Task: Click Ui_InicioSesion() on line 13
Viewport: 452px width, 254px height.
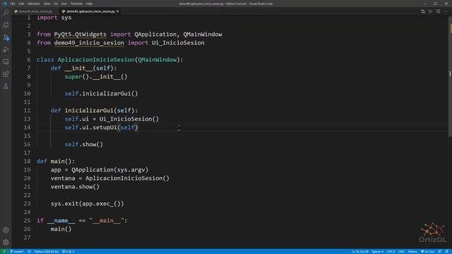Action: (x=129, y=119)
